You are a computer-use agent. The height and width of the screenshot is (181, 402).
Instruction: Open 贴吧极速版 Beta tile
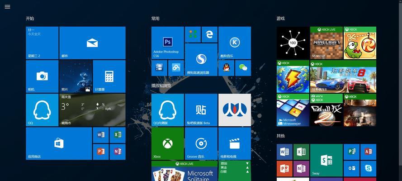(201, 110)
